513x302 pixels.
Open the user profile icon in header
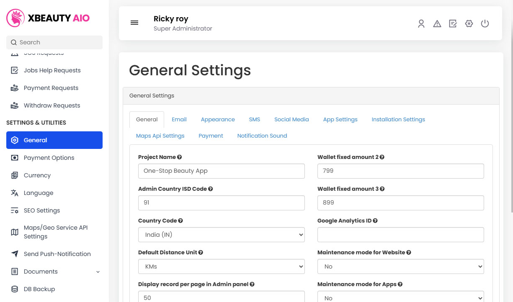(x=421, y=24)
